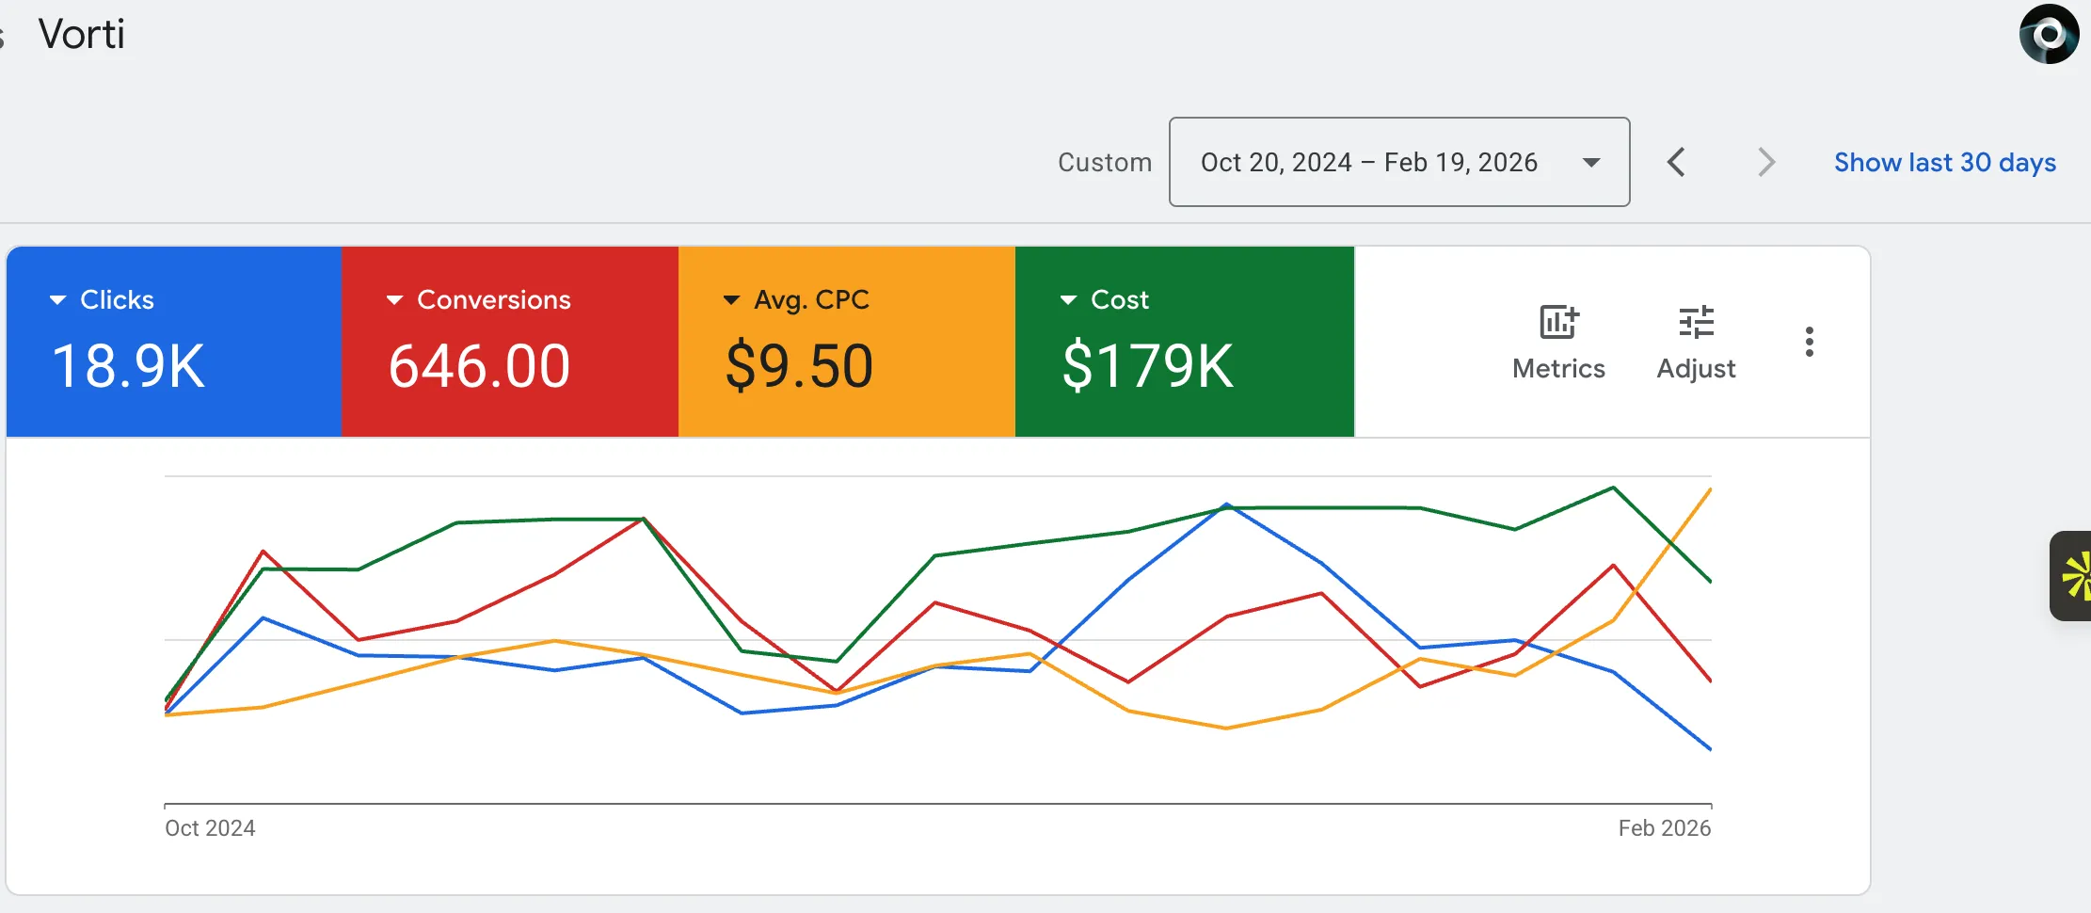
Task: Expand the Conversions metric dropdown arrow
Action: click(394, 300)
